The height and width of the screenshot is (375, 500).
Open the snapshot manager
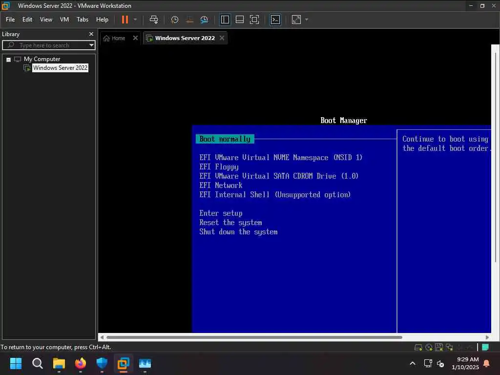pos(204,20)
